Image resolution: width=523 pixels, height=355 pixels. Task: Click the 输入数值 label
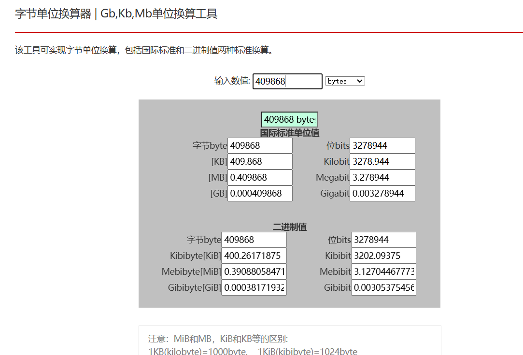pos(232,81)
